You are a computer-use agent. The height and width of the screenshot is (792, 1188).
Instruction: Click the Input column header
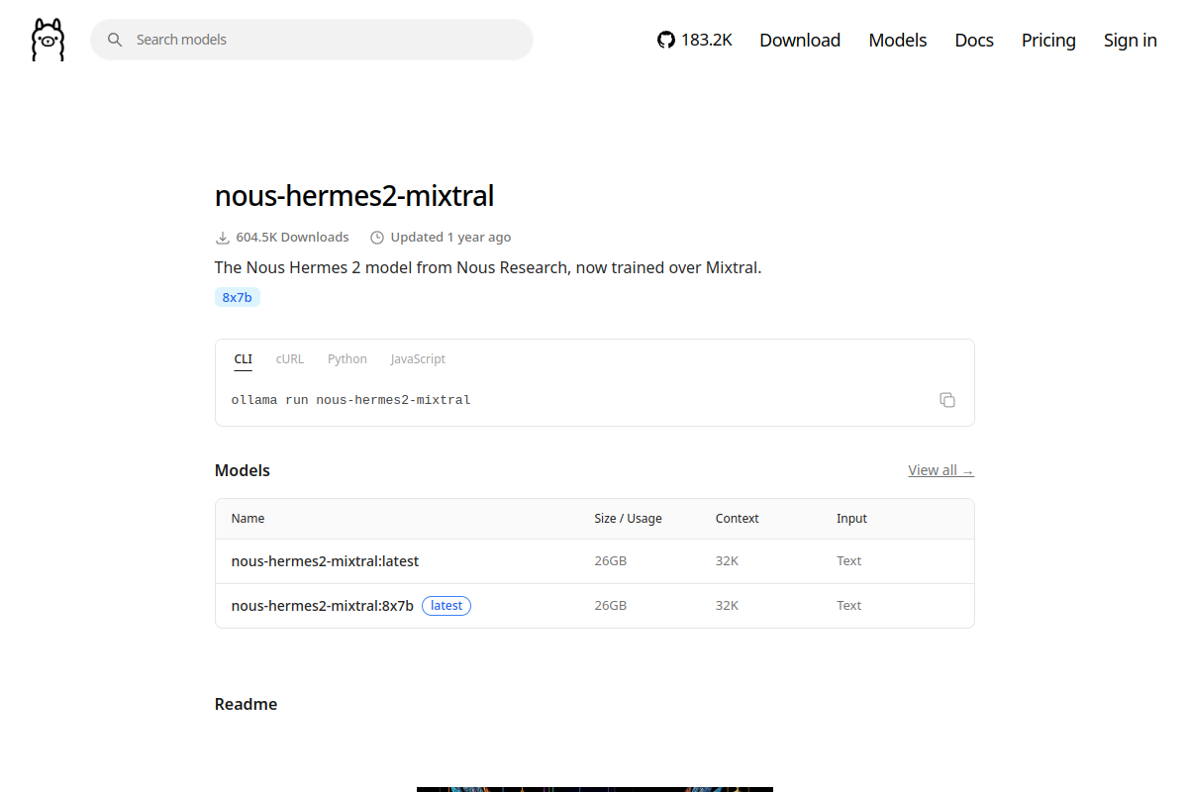tap(851, 519)
